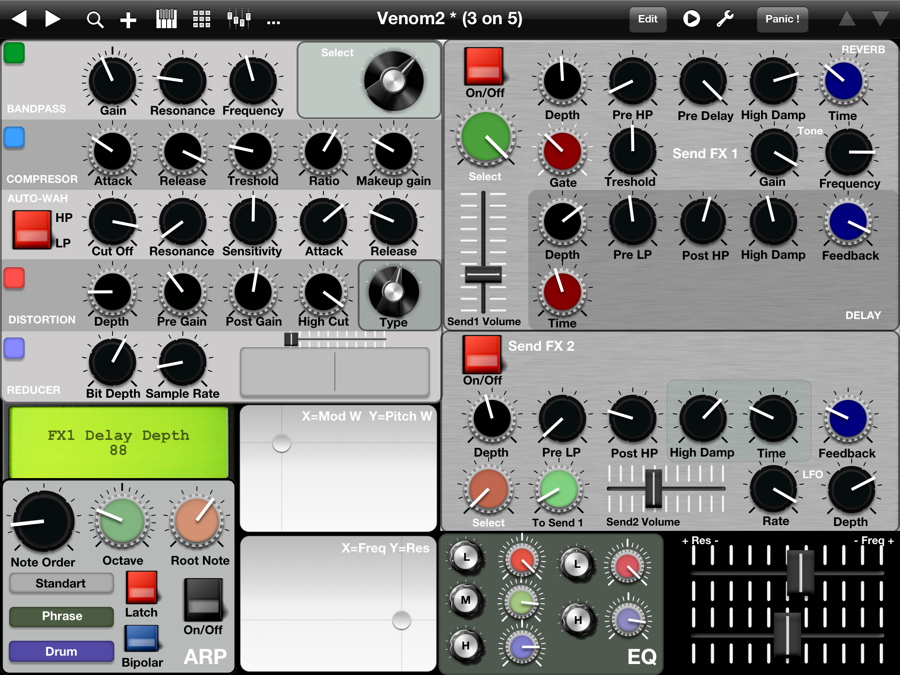900x675 pixels.
Task: Go to previous preset with left arrow
Action: pos(19,19)
